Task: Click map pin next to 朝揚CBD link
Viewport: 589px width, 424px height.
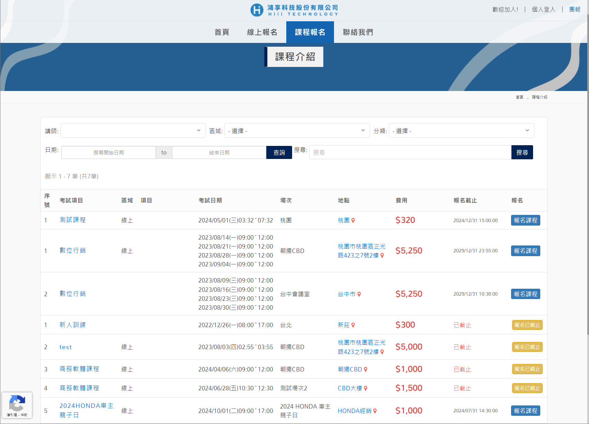Action: [366, 369]
